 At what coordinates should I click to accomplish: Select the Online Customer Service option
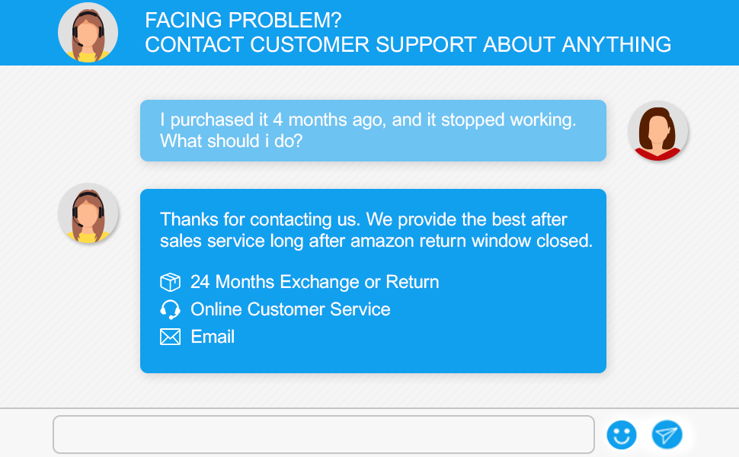290,309
